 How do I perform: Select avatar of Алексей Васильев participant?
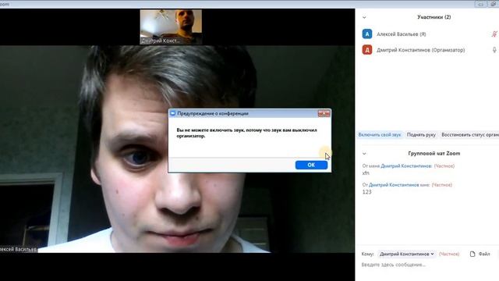pyautogui.click(x=367, y=34)
